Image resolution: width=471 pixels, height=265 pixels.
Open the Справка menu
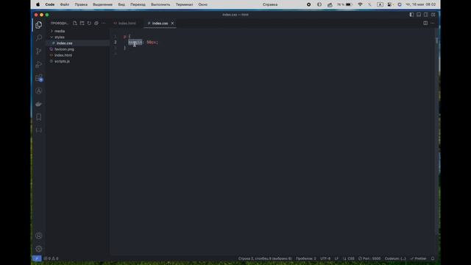coord(270,4)
